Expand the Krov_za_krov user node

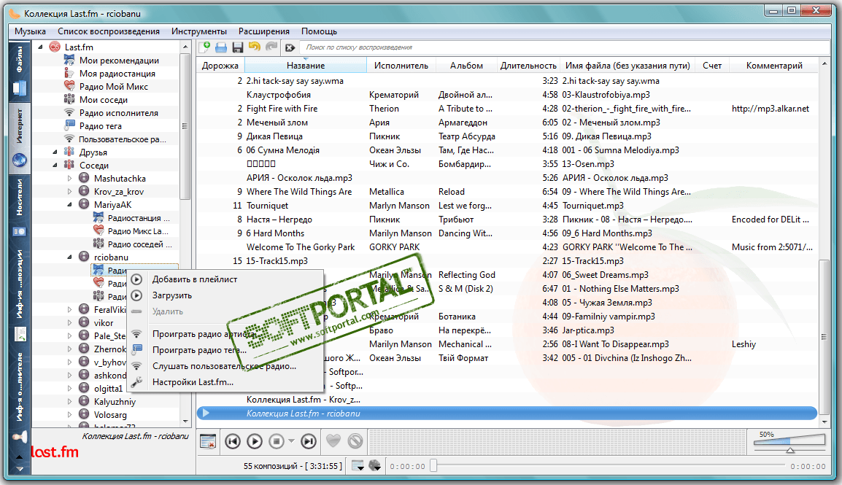[69, 192]
